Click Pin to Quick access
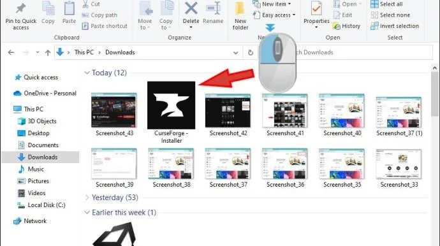440x246 pixels. tap(21, 17)
